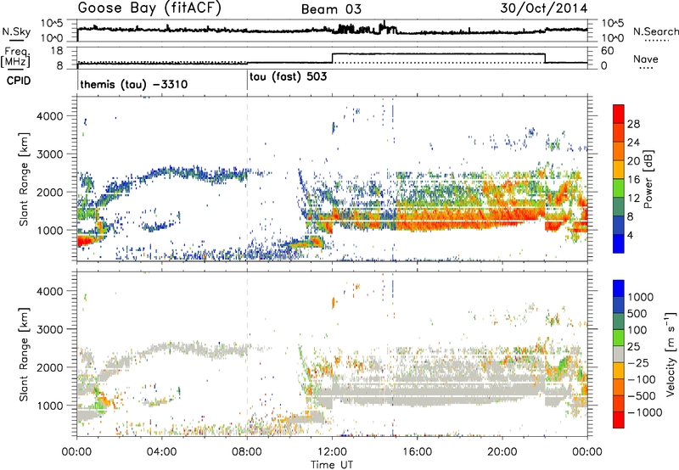Click 'tau (fast) 503' text
Image resolution: width=679 pixels, height=470 pixels.
click(288, 77)
